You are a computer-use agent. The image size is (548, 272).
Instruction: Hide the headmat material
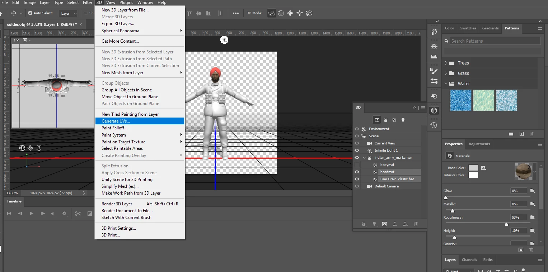pyautogui.click(x=357, y=172)
